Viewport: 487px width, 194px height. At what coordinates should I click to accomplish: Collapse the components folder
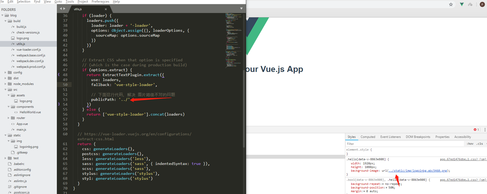point(9,107)
